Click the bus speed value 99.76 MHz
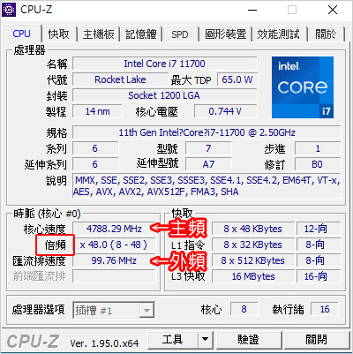This screenshot has height=354, width=353. tap(114, 260)
